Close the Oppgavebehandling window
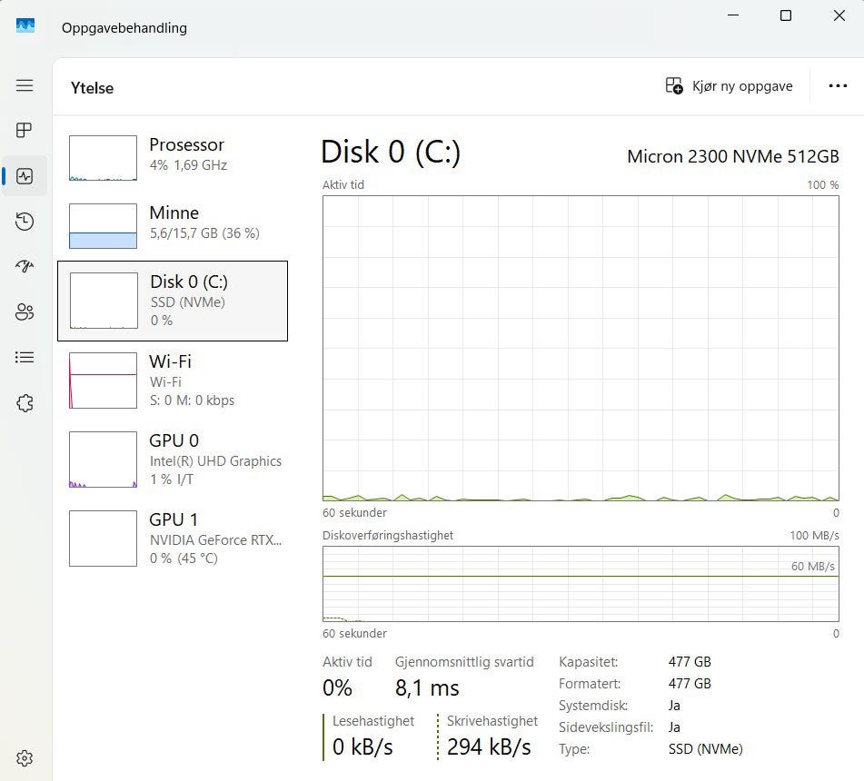The image size is (864, 781). pyautogui.click(x=839, y=15)
